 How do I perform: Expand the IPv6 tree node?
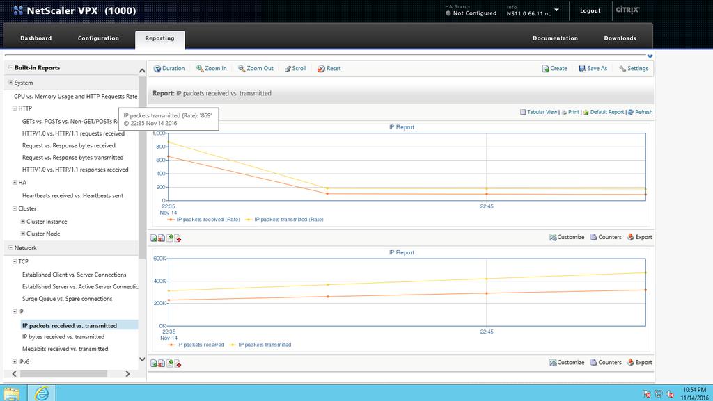[x=15, y=361]
